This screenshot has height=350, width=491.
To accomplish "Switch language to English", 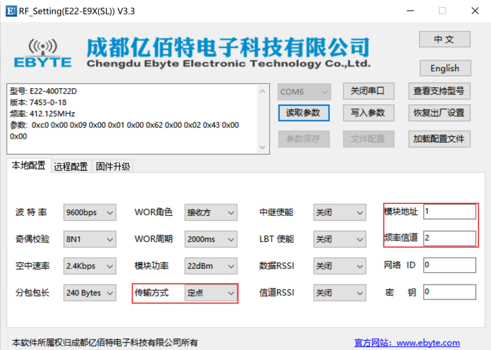I will 445,68.
